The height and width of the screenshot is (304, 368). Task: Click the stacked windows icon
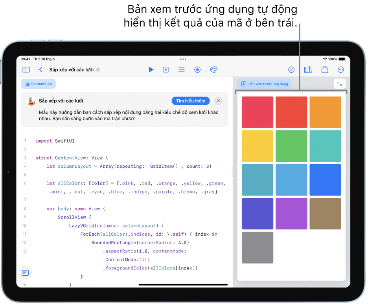pyautogui.click(x=325, y=70)
